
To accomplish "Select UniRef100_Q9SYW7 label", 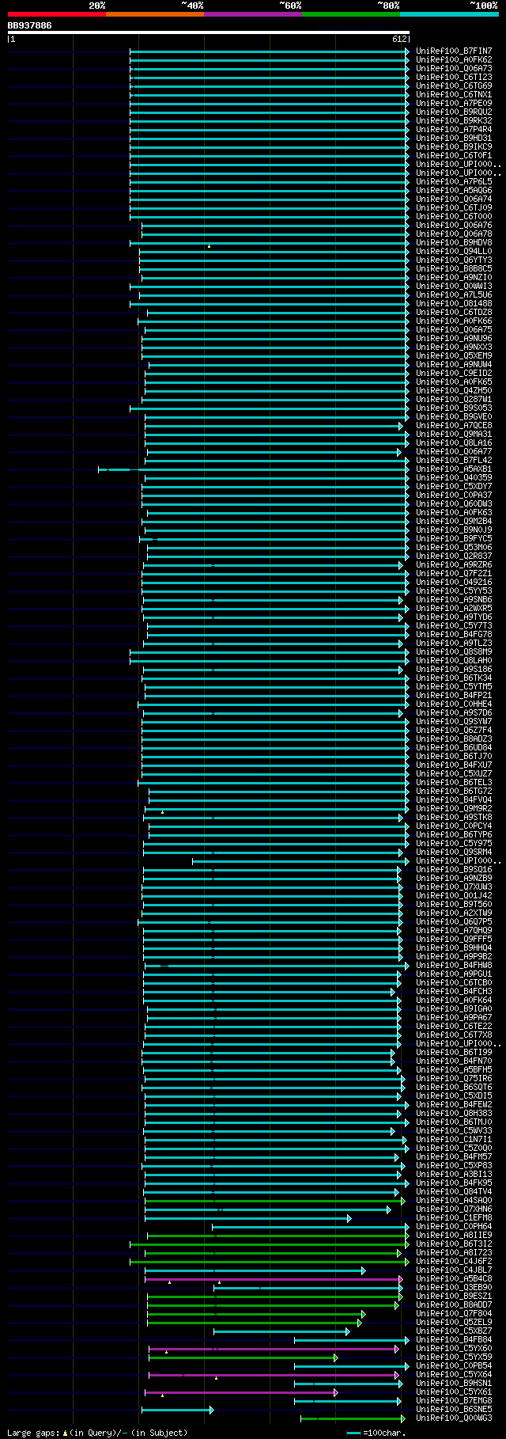I will pos(454,721).
